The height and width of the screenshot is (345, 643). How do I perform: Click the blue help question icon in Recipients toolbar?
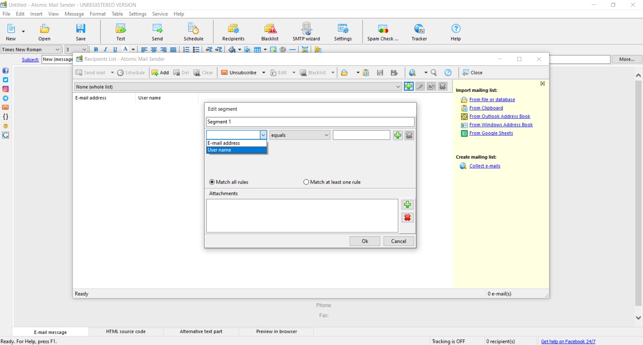pyautogui.click(x=448, y=72)
